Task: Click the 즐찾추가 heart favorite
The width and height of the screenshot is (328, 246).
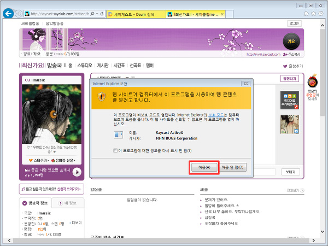Action: pyautogui.click(x=293, y=66)
